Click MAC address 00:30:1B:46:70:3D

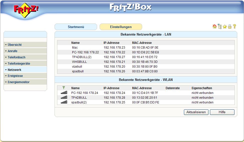[x=145, y=62]
